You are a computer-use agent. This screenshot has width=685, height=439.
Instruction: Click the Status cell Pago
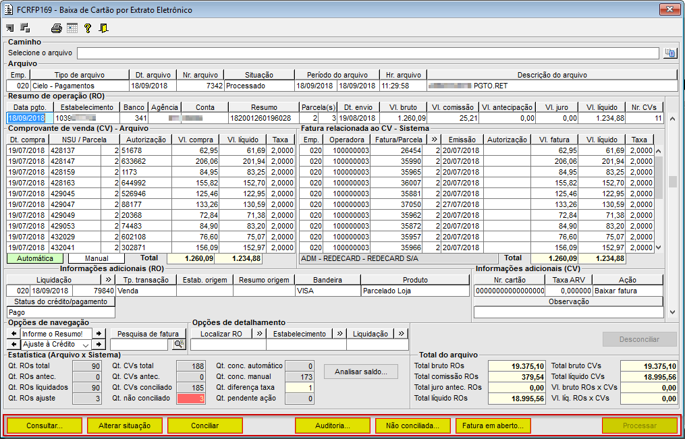pos(61,312)
